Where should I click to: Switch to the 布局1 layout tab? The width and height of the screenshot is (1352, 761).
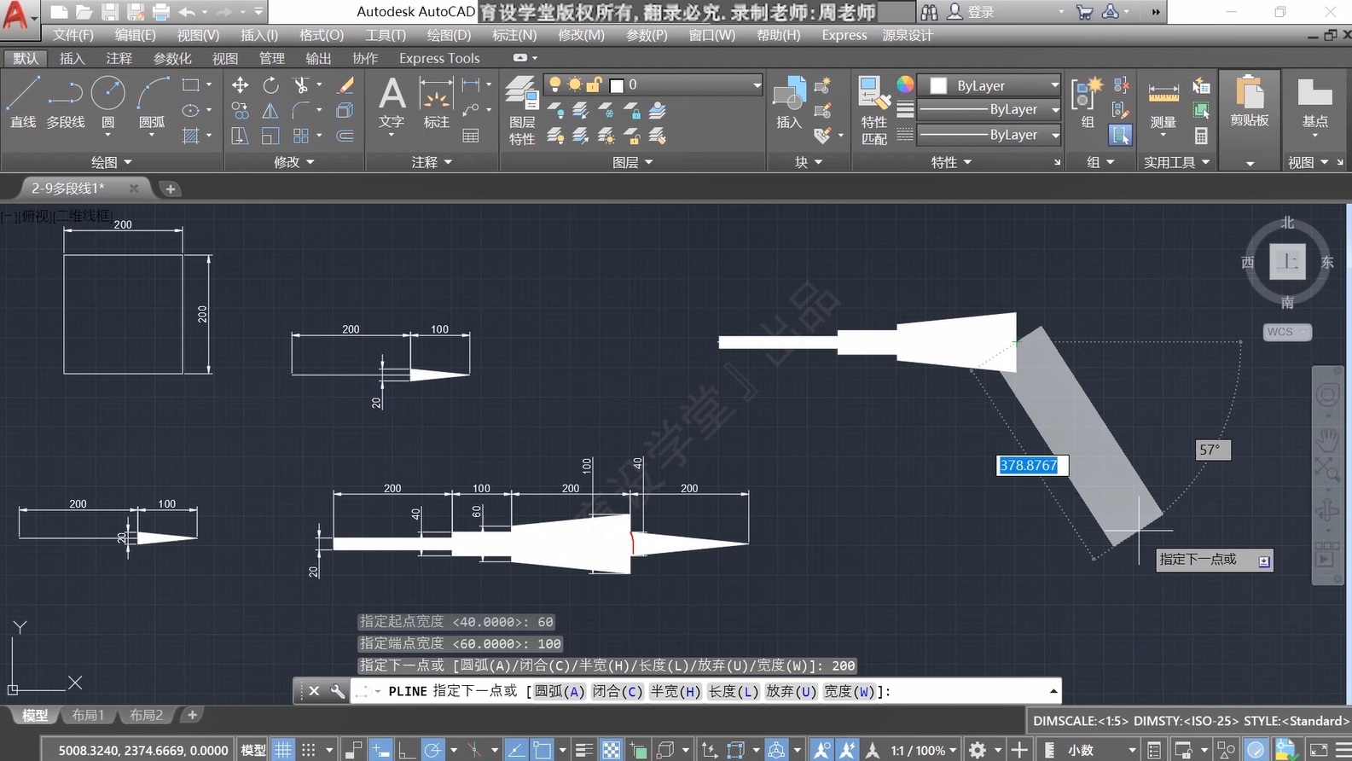(88, 715)
